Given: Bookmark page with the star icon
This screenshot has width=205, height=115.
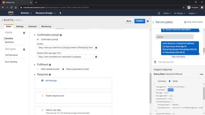Looking at the screenshot, I should click(184, 7).
